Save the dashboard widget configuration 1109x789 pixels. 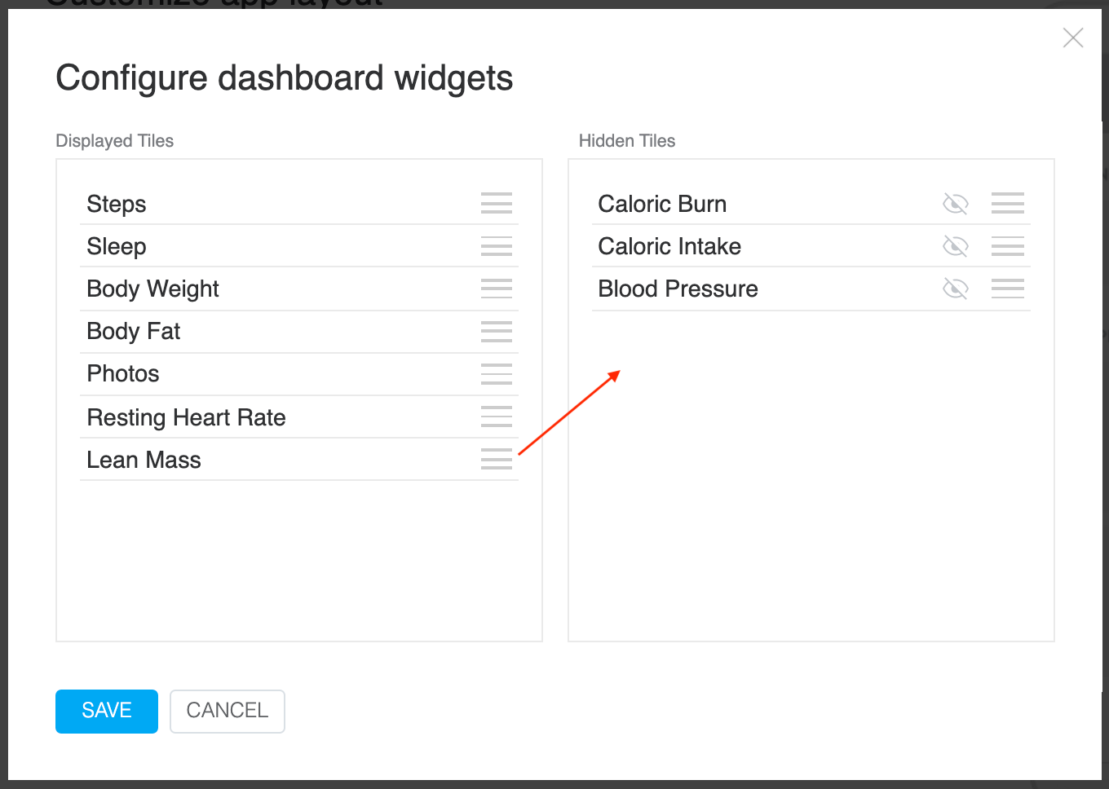[107, 711]
